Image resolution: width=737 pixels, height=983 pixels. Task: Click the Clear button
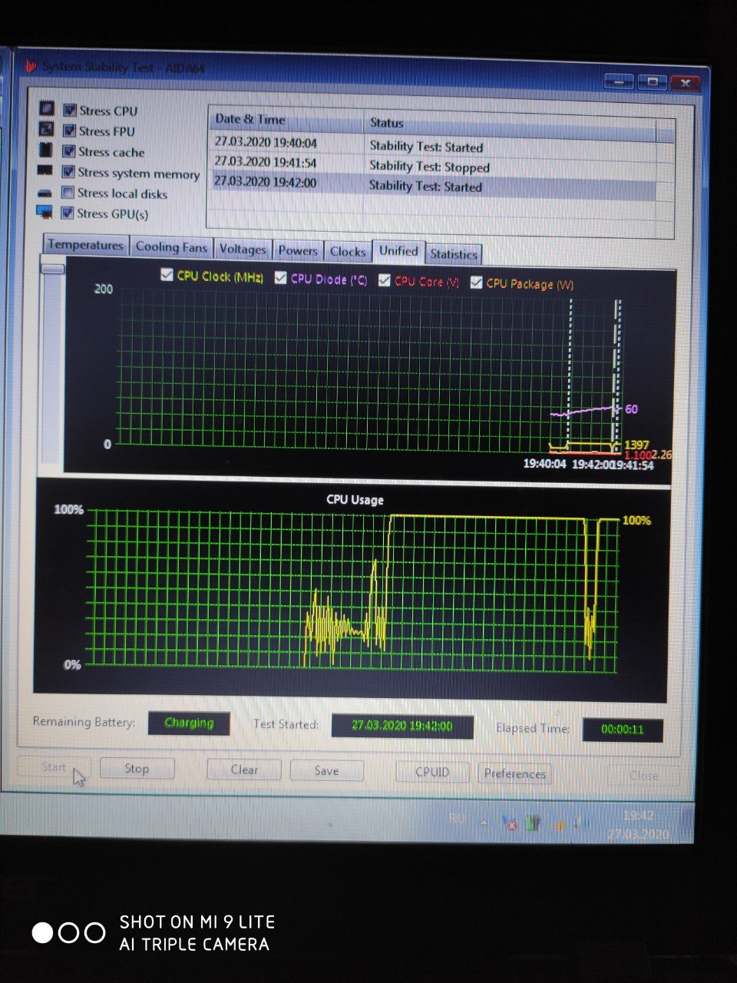pos(244,770)
